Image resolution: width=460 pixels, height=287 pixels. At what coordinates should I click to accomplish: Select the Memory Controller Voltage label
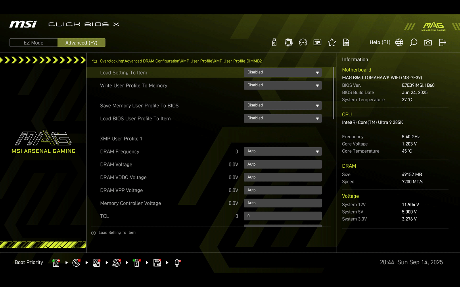click(x=131, y=203)
